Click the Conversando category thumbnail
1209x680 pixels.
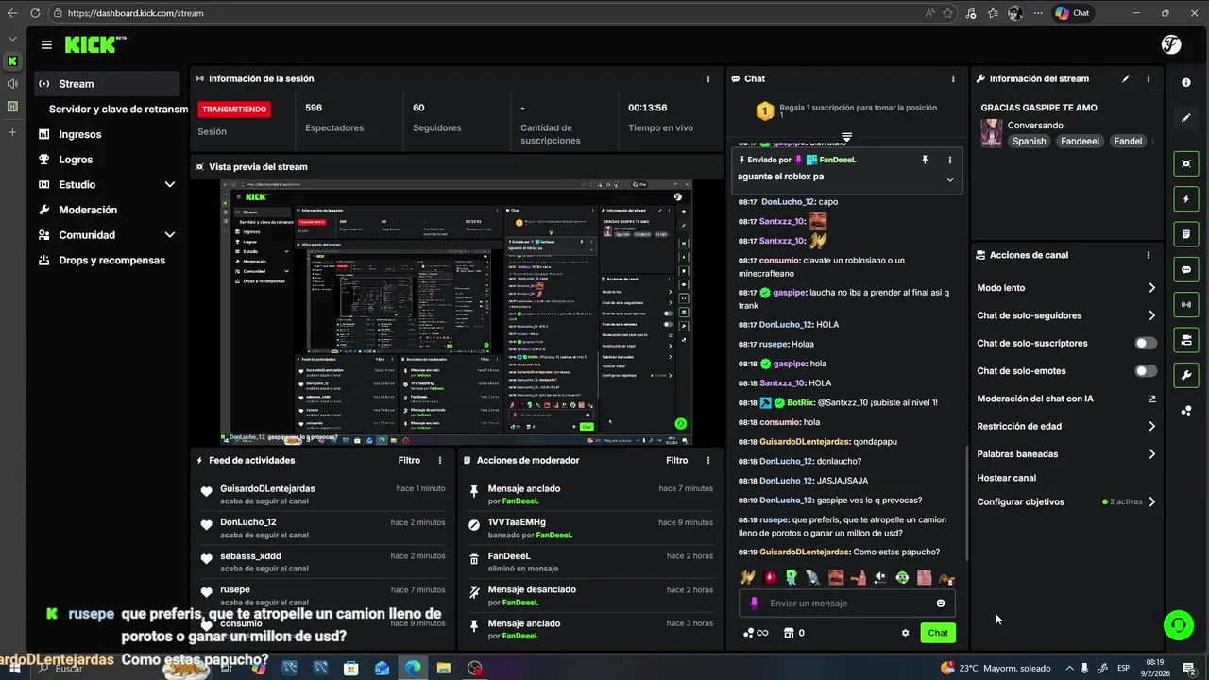coord(992,133)
